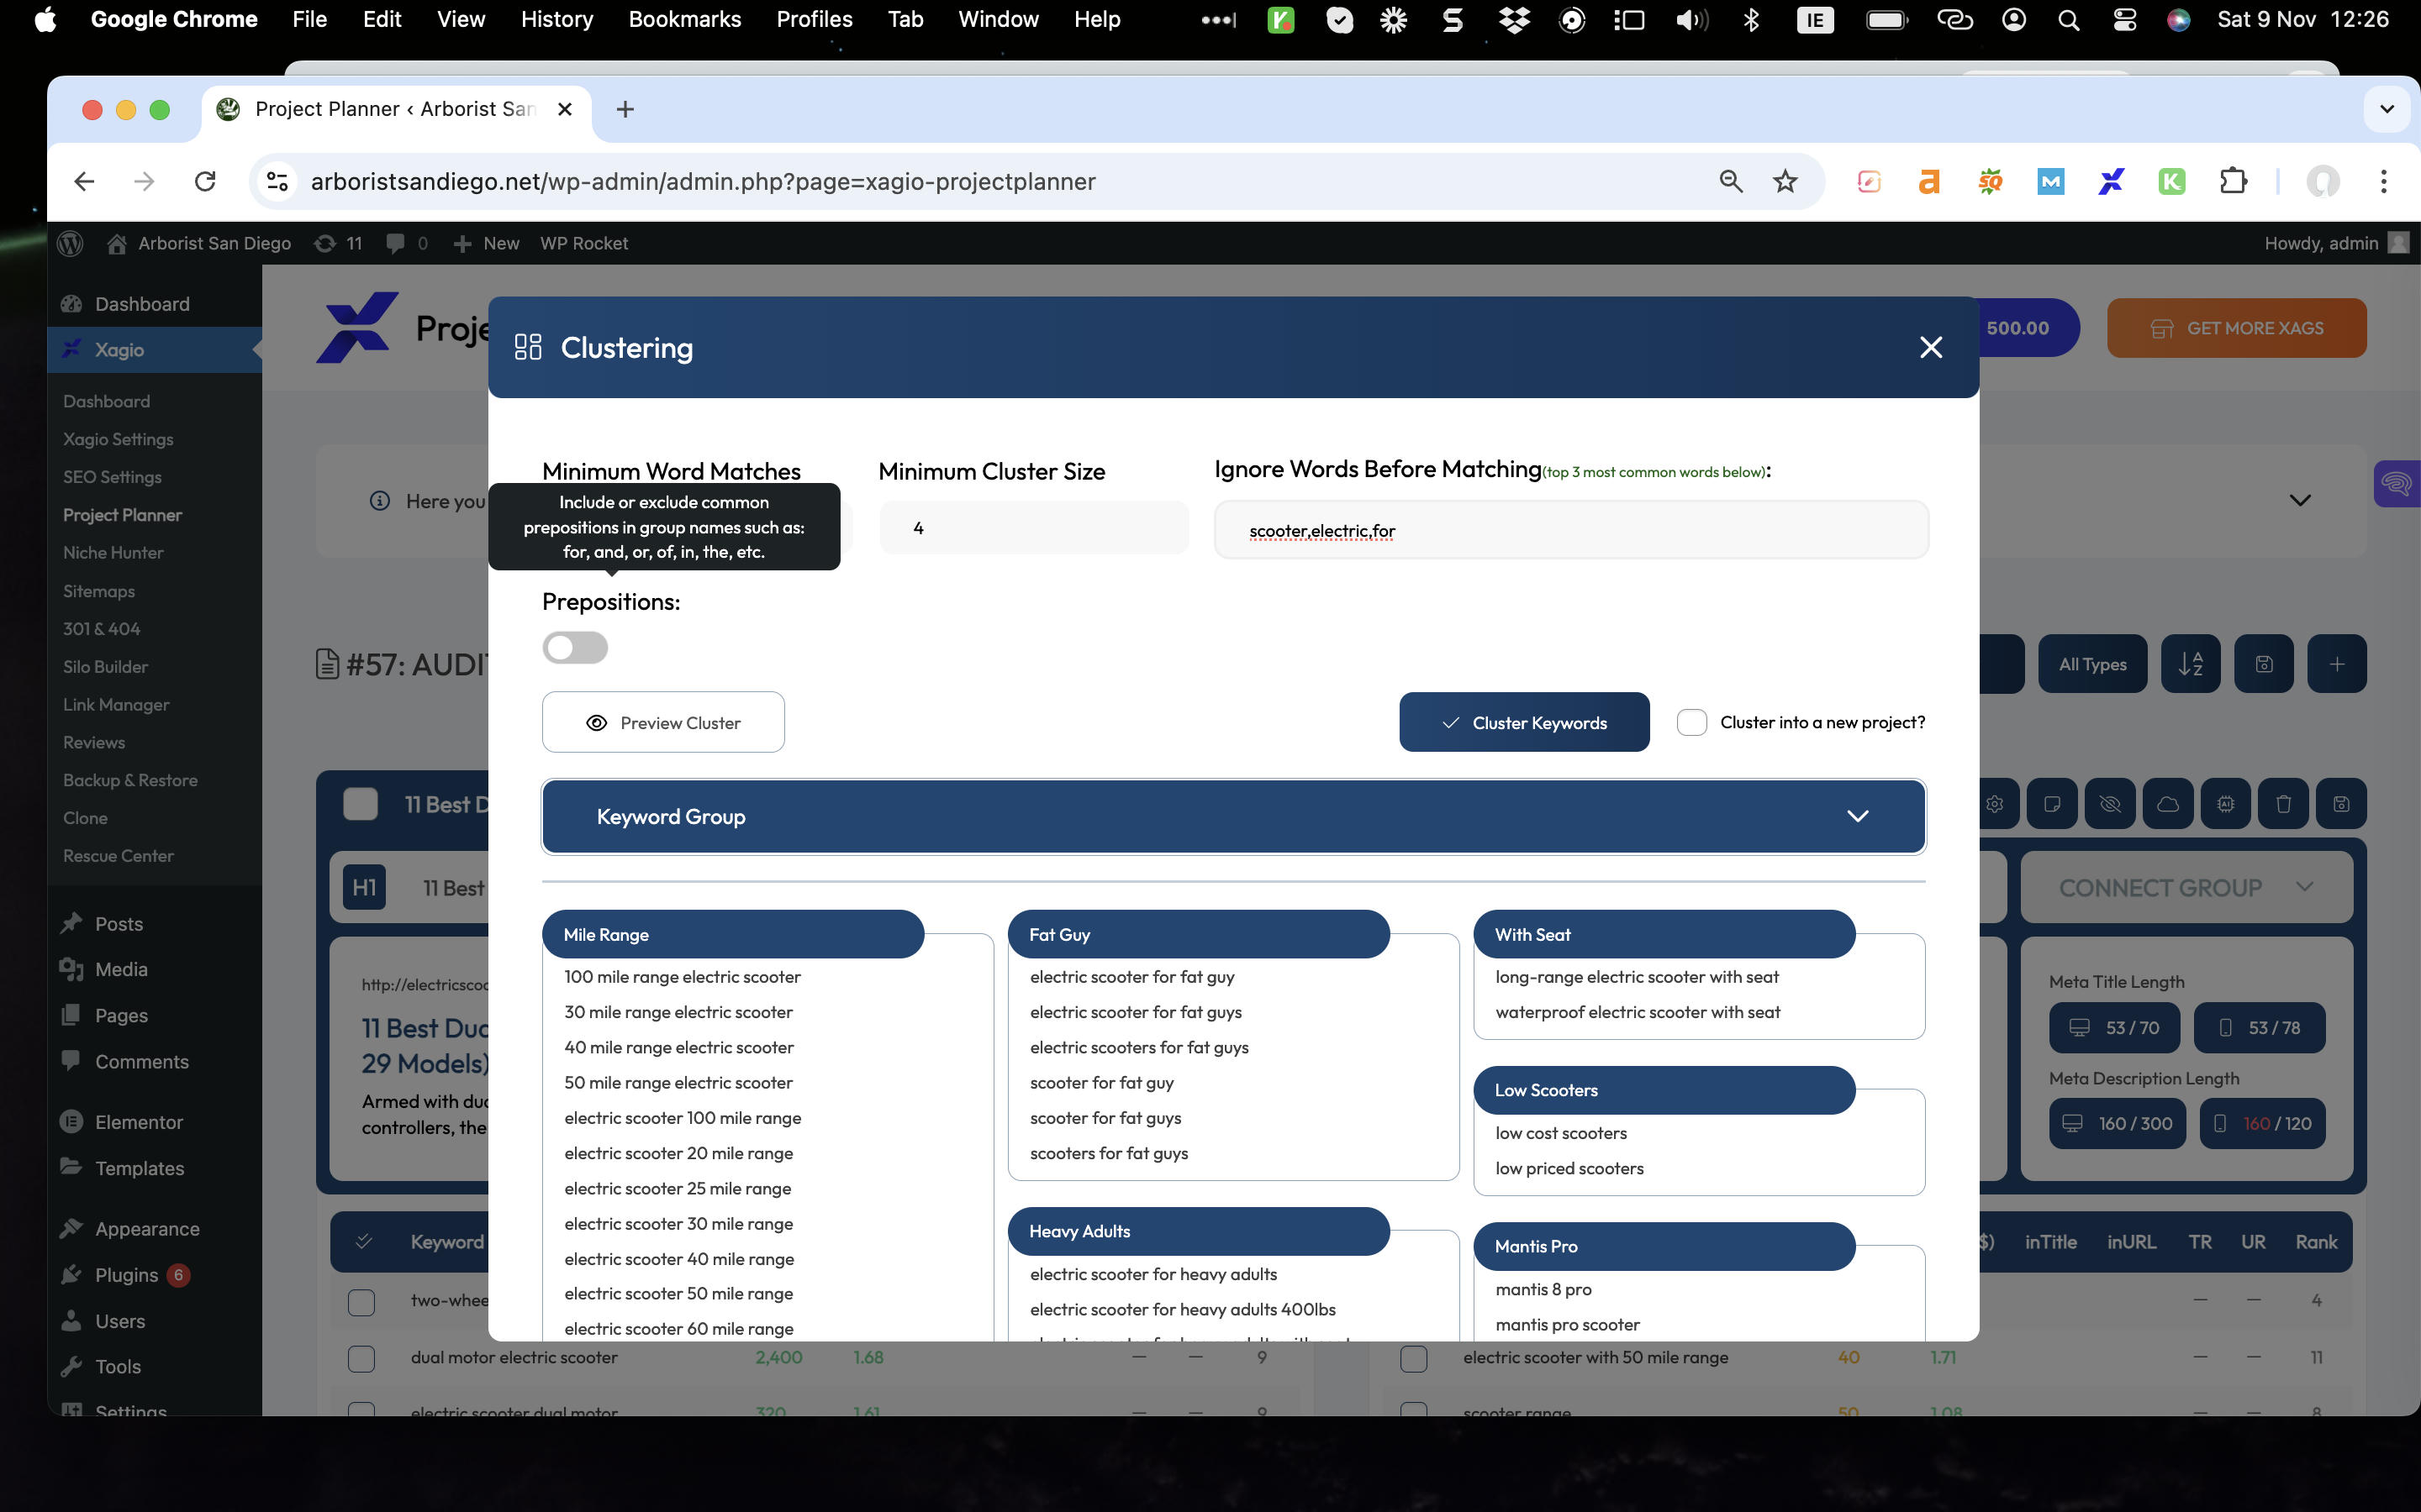Click the Arborist San Diego site link

pos(199,243)
